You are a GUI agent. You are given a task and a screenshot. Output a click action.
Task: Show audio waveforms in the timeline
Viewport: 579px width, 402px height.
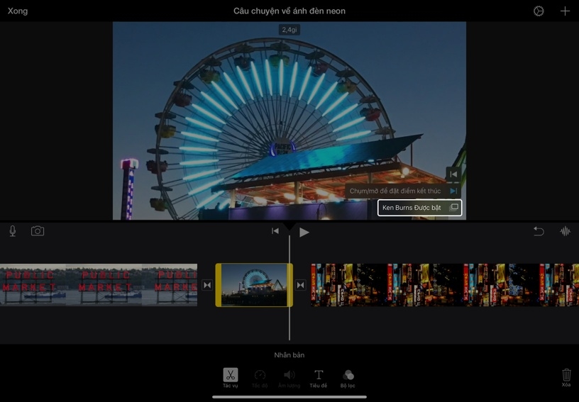click(566, 231)
